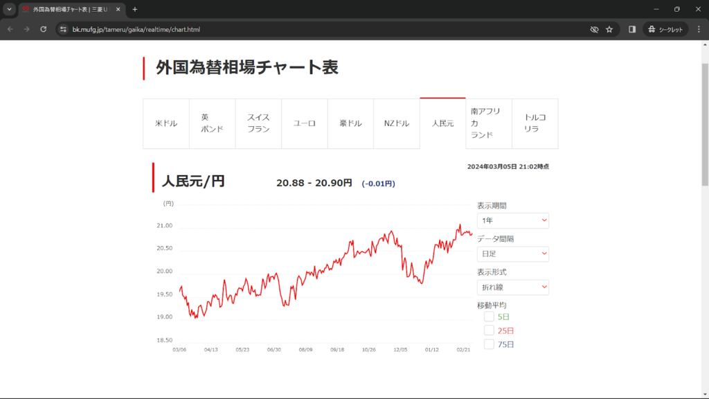This screenshot has height=399, width=709.
Task: Click the シークレット incognito profile button
Action: 665,29
